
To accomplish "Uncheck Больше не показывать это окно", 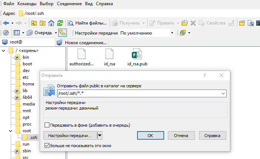I will pyautogui.click(x=47, y=145).
